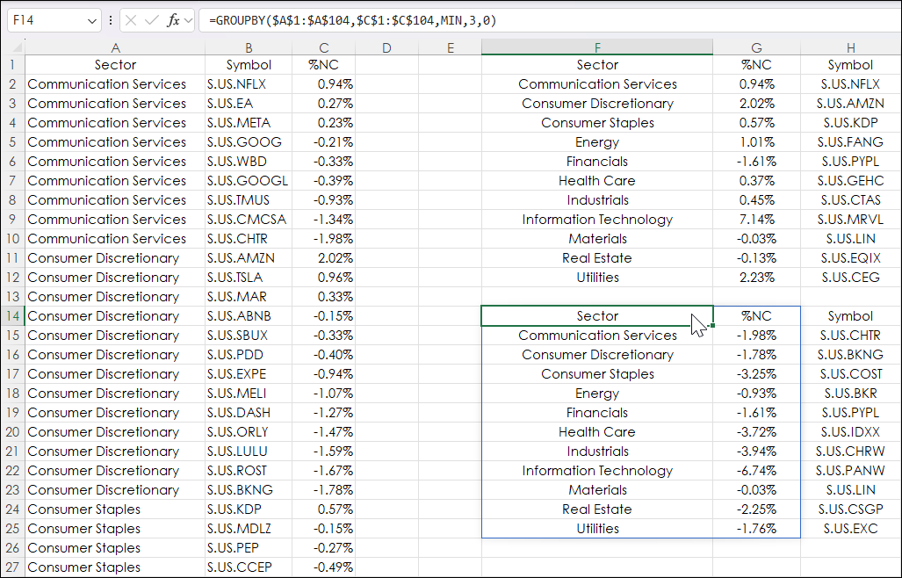Click the three-dot resize handle beside Name Box
Image resolution: width=902 pixels, height=578 pixels.
[111, 19]
